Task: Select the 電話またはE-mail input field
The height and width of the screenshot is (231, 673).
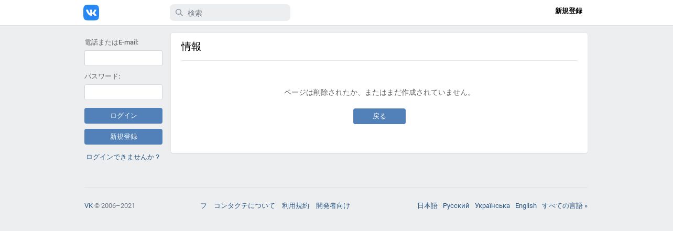Action: coord(123,58)
